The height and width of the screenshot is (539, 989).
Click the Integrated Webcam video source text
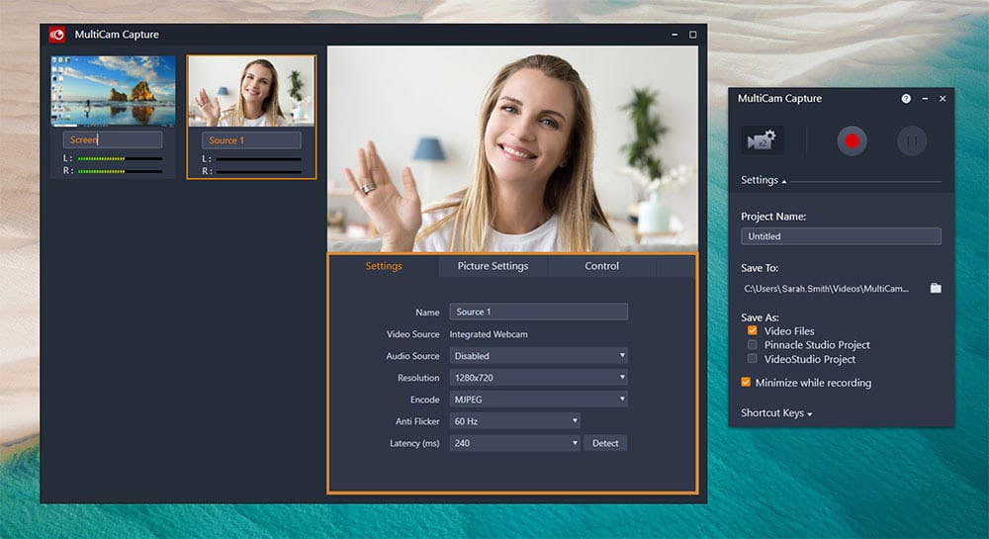(489, 334)
